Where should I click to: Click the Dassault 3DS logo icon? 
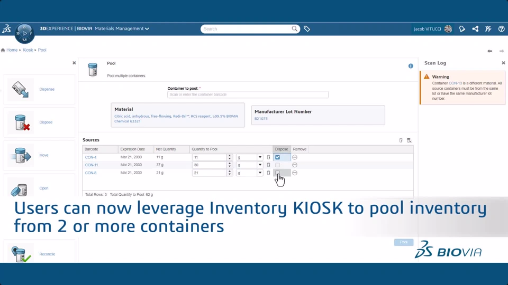6,28
